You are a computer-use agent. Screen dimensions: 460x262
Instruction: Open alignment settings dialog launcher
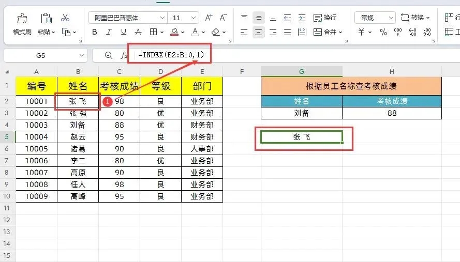point(346,41)
